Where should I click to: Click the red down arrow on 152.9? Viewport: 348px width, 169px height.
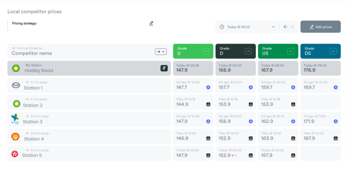(x=232, y=155)
